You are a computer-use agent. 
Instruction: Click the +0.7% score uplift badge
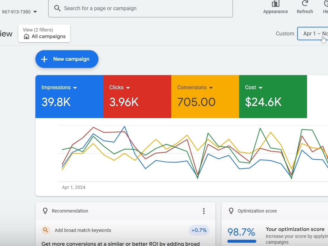(x=199, y=230)
